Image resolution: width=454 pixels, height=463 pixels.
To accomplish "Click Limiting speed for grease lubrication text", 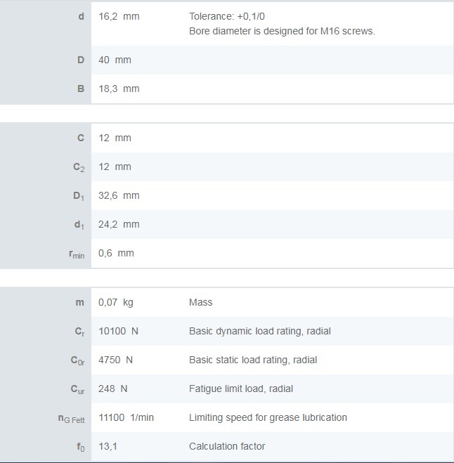I will point(268,417).
